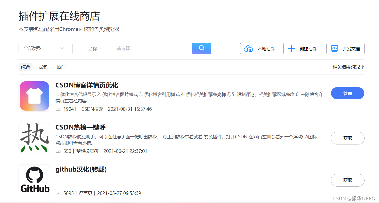Viewport: 379px width, 203px height.
Task: Click 管理 button for CSDN博客详情页优化
Action: click(348, 93)
